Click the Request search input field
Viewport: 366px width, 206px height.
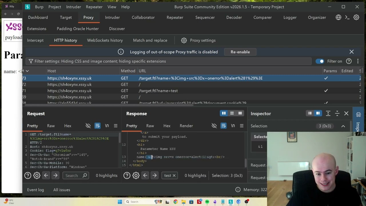(75, 175)
